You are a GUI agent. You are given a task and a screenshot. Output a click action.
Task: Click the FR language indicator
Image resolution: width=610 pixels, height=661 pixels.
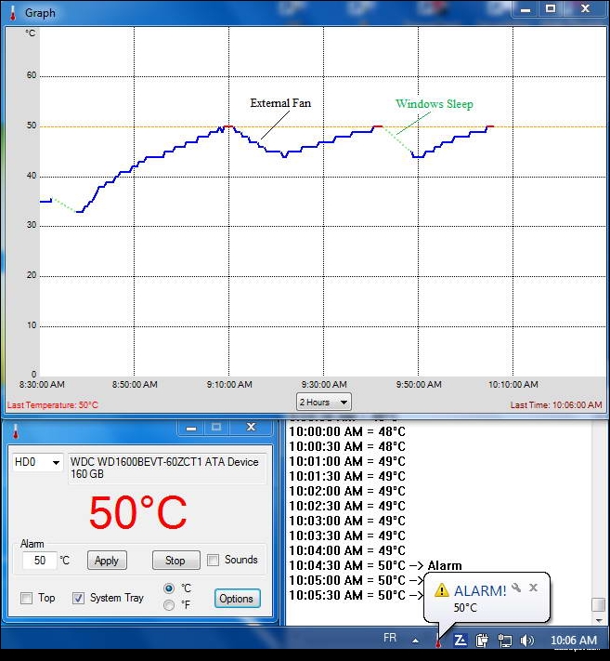coord(390,638)
